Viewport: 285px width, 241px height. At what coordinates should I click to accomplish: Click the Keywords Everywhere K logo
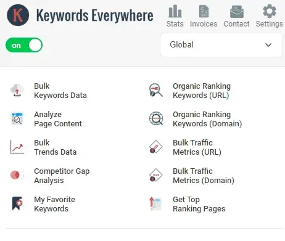(18, 15)
